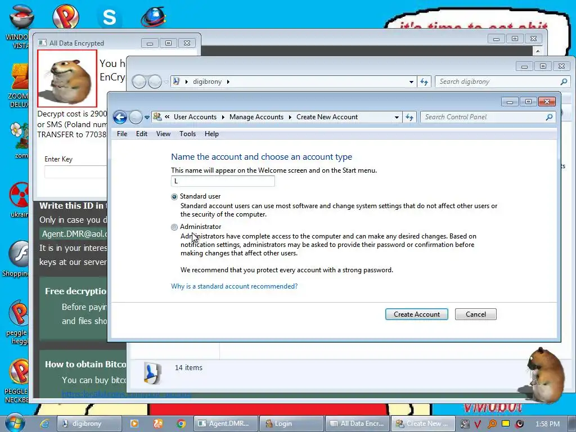
Task: Open digibrony address bar history dropdown
Action: [x=411, y=82]
